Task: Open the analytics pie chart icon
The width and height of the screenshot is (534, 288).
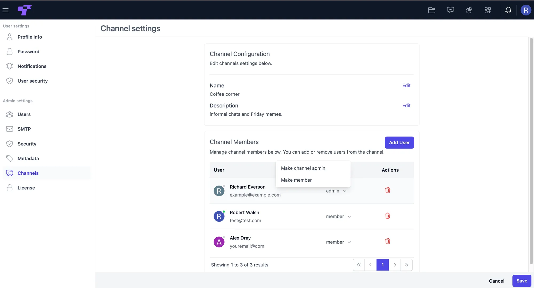Action: point(469,10)
